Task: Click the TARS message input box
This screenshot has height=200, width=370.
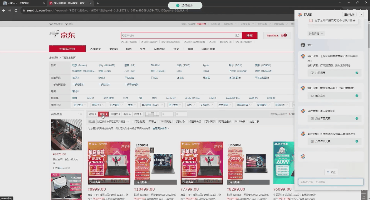Action: tap(331, 182)
